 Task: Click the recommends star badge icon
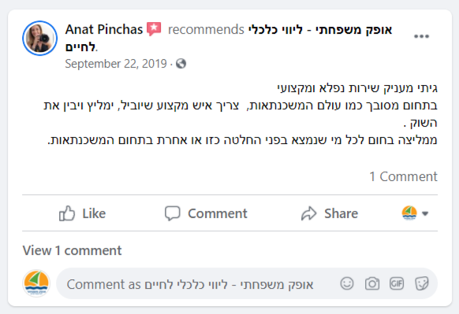(154, 29)
